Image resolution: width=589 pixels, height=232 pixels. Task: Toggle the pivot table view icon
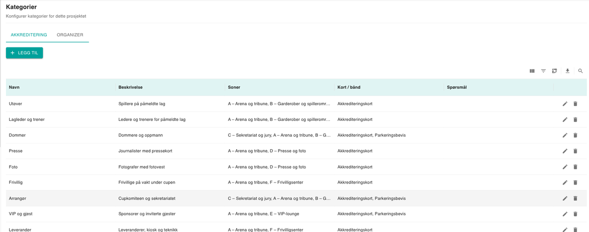[555, 71]
